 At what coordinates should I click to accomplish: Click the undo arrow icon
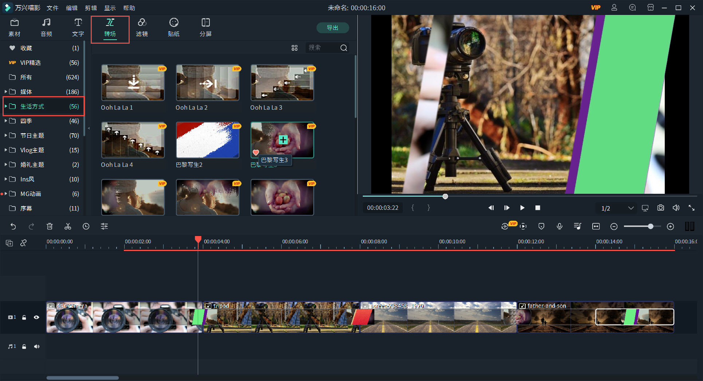click(13, 227)
